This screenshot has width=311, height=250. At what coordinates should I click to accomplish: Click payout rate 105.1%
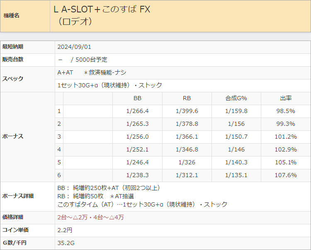pyautogui.click(x=286, y=162)
